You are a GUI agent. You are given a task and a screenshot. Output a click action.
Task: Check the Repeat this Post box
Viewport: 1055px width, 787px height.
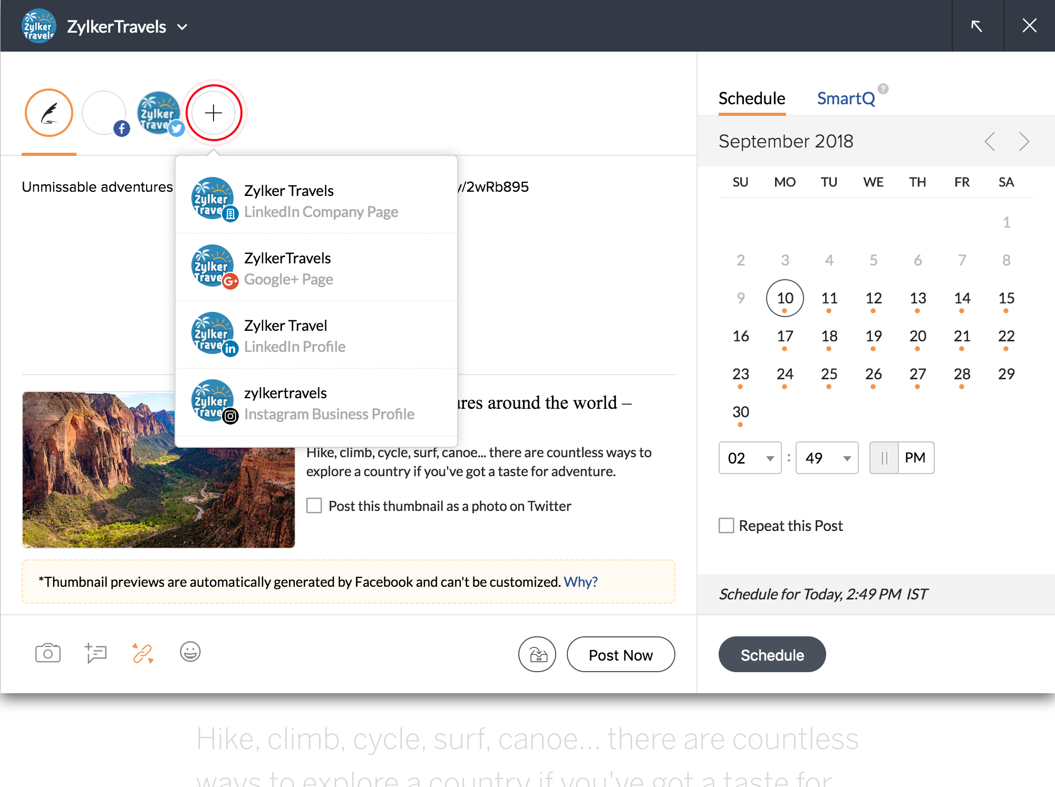pyautogui.click(x=726, y=525)
